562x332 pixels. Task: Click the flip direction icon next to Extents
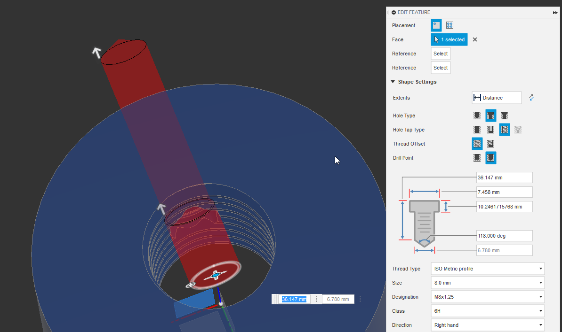pos(531,97)
